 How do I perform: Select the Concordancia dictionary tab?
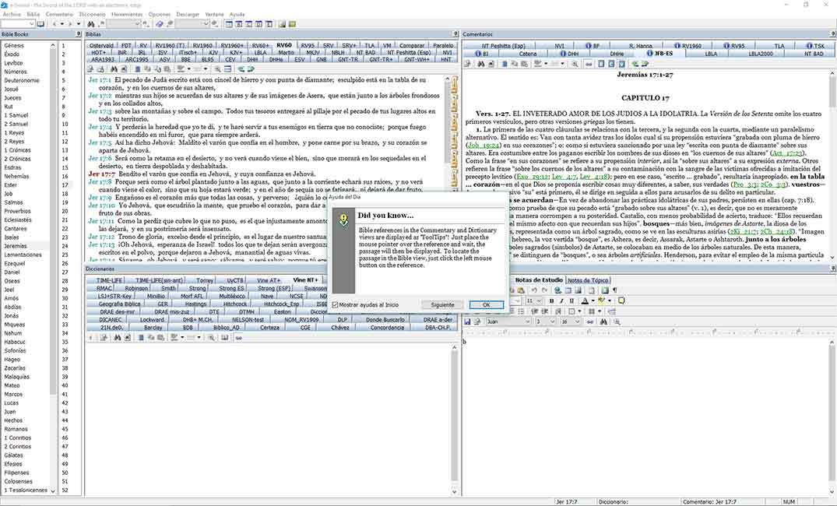(x=387, y=328)
